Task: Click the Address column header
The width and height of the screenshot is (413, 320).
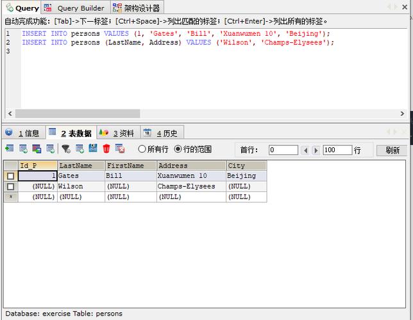Action: (191, 166)
